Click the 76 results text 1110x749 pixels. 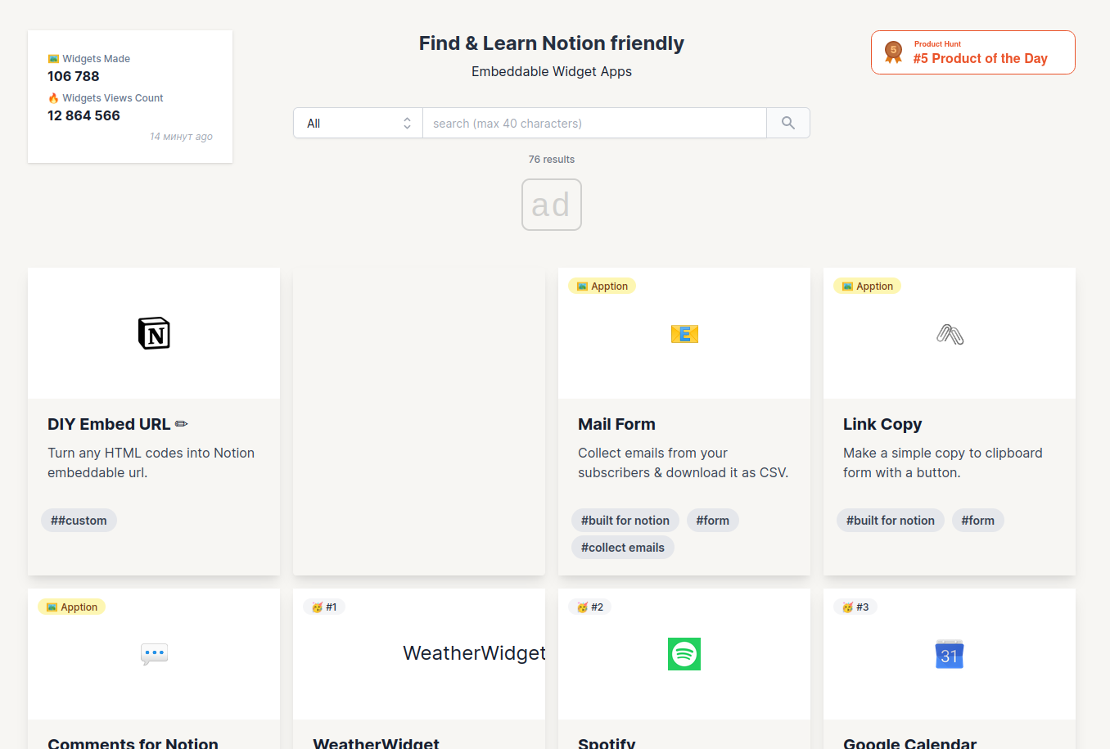[x=552, y=160]
